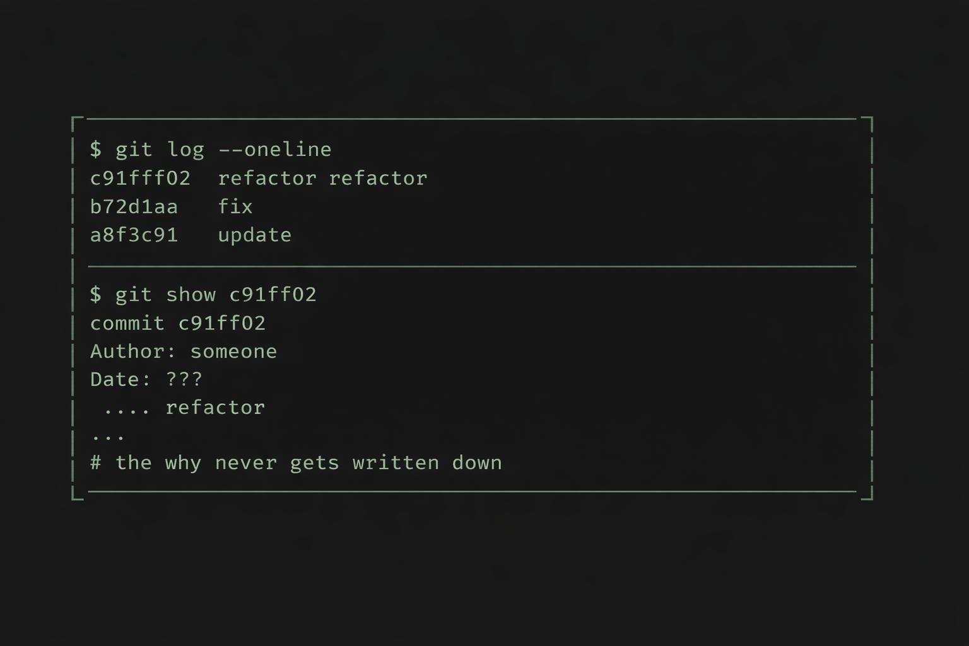Click the dollar prompt before "git log"
This screenshot has height=646, width=969.
(95, 150)
